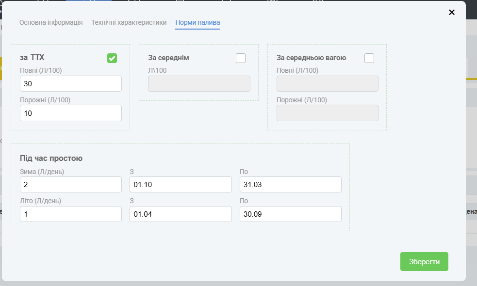Focus the Зима (Л/день) input field
This screenshot has height=286, width=477.
tap(71, 185)
